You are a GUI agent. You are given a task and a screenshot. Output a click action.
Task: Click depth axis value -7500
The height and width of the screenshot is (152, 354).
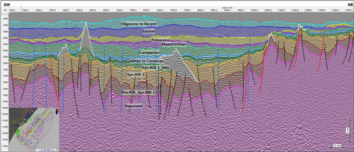click(x=5, y=76)
